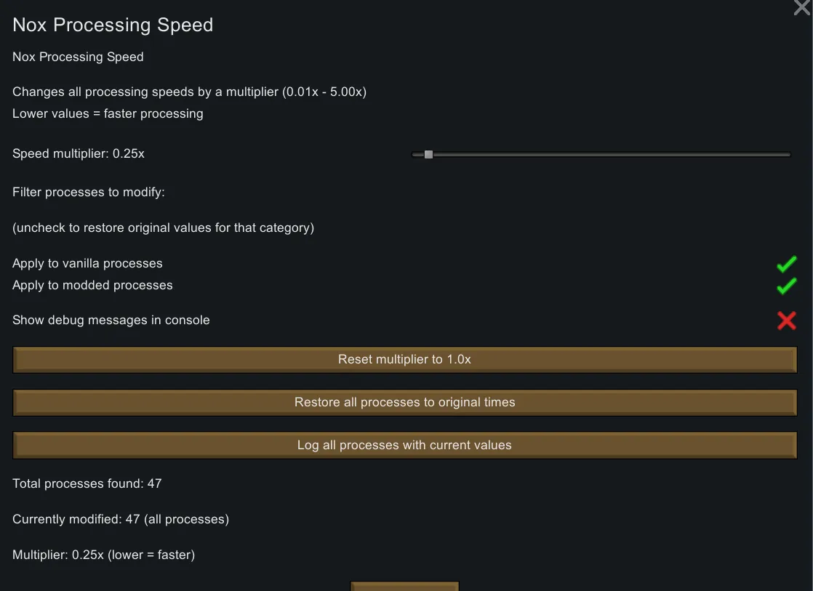Toggle the green checkmark for vanilla processes
Image resolution: width=813 pixels, height=591 pixels.
[x=786, y=264]
